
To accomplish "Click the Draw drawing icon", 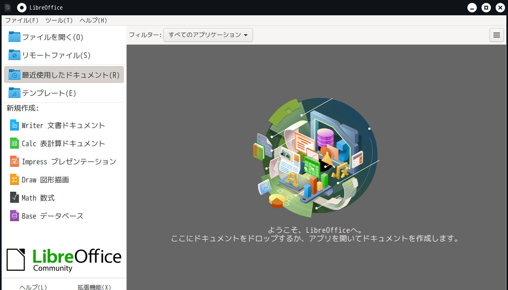I will coord(15,180).
